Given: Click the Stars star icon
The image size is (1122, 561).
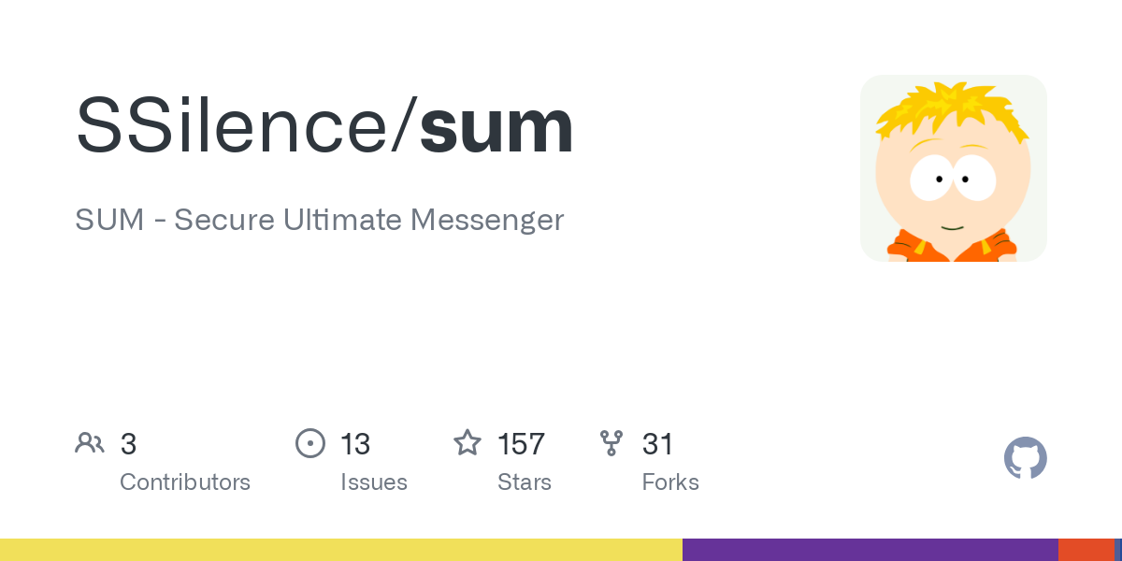Looking at the screenshot, I should [467, 443].
